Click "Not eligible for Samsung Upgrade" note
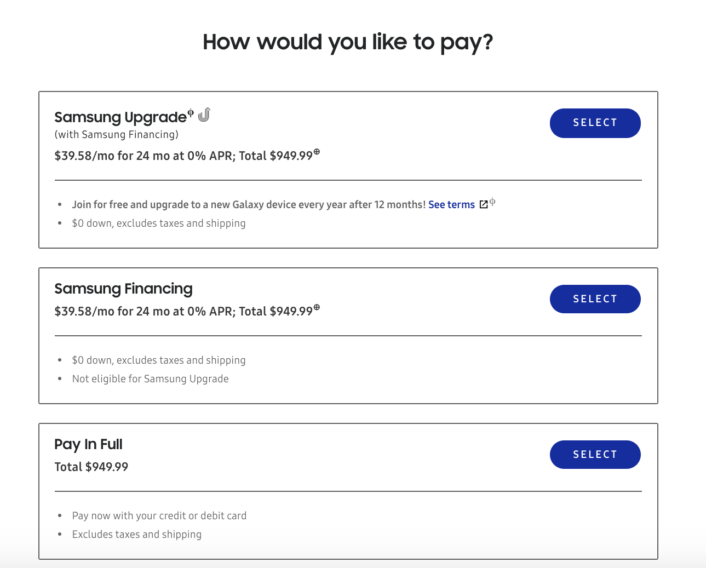 pos(150,379)
